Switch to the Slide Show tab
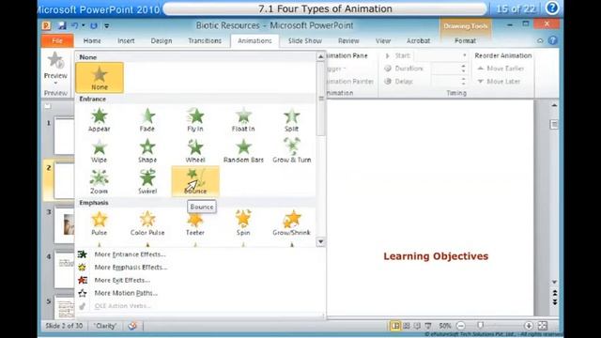Image resolution: width=601 pixels, height=338 pixels. [305, 40]
